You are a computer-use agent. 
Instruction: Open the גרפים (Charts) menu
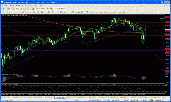[24, 5]
